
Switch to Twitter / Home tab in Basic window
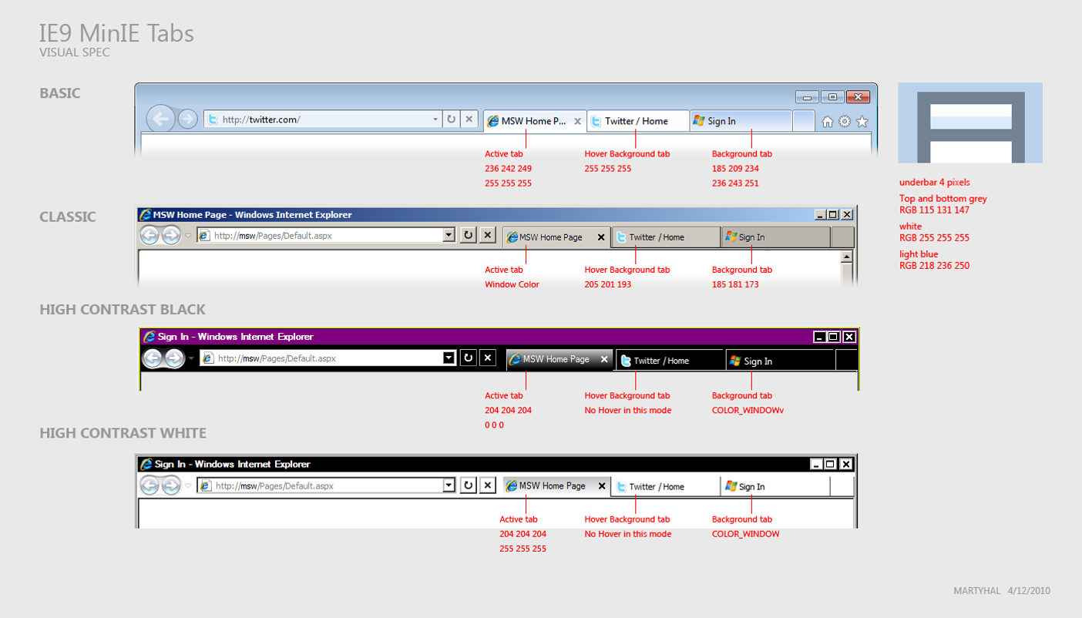tap(638, 120)
